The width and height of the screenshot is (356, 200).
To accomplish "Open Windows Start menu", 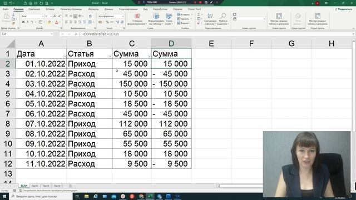I will coord(4,196).
